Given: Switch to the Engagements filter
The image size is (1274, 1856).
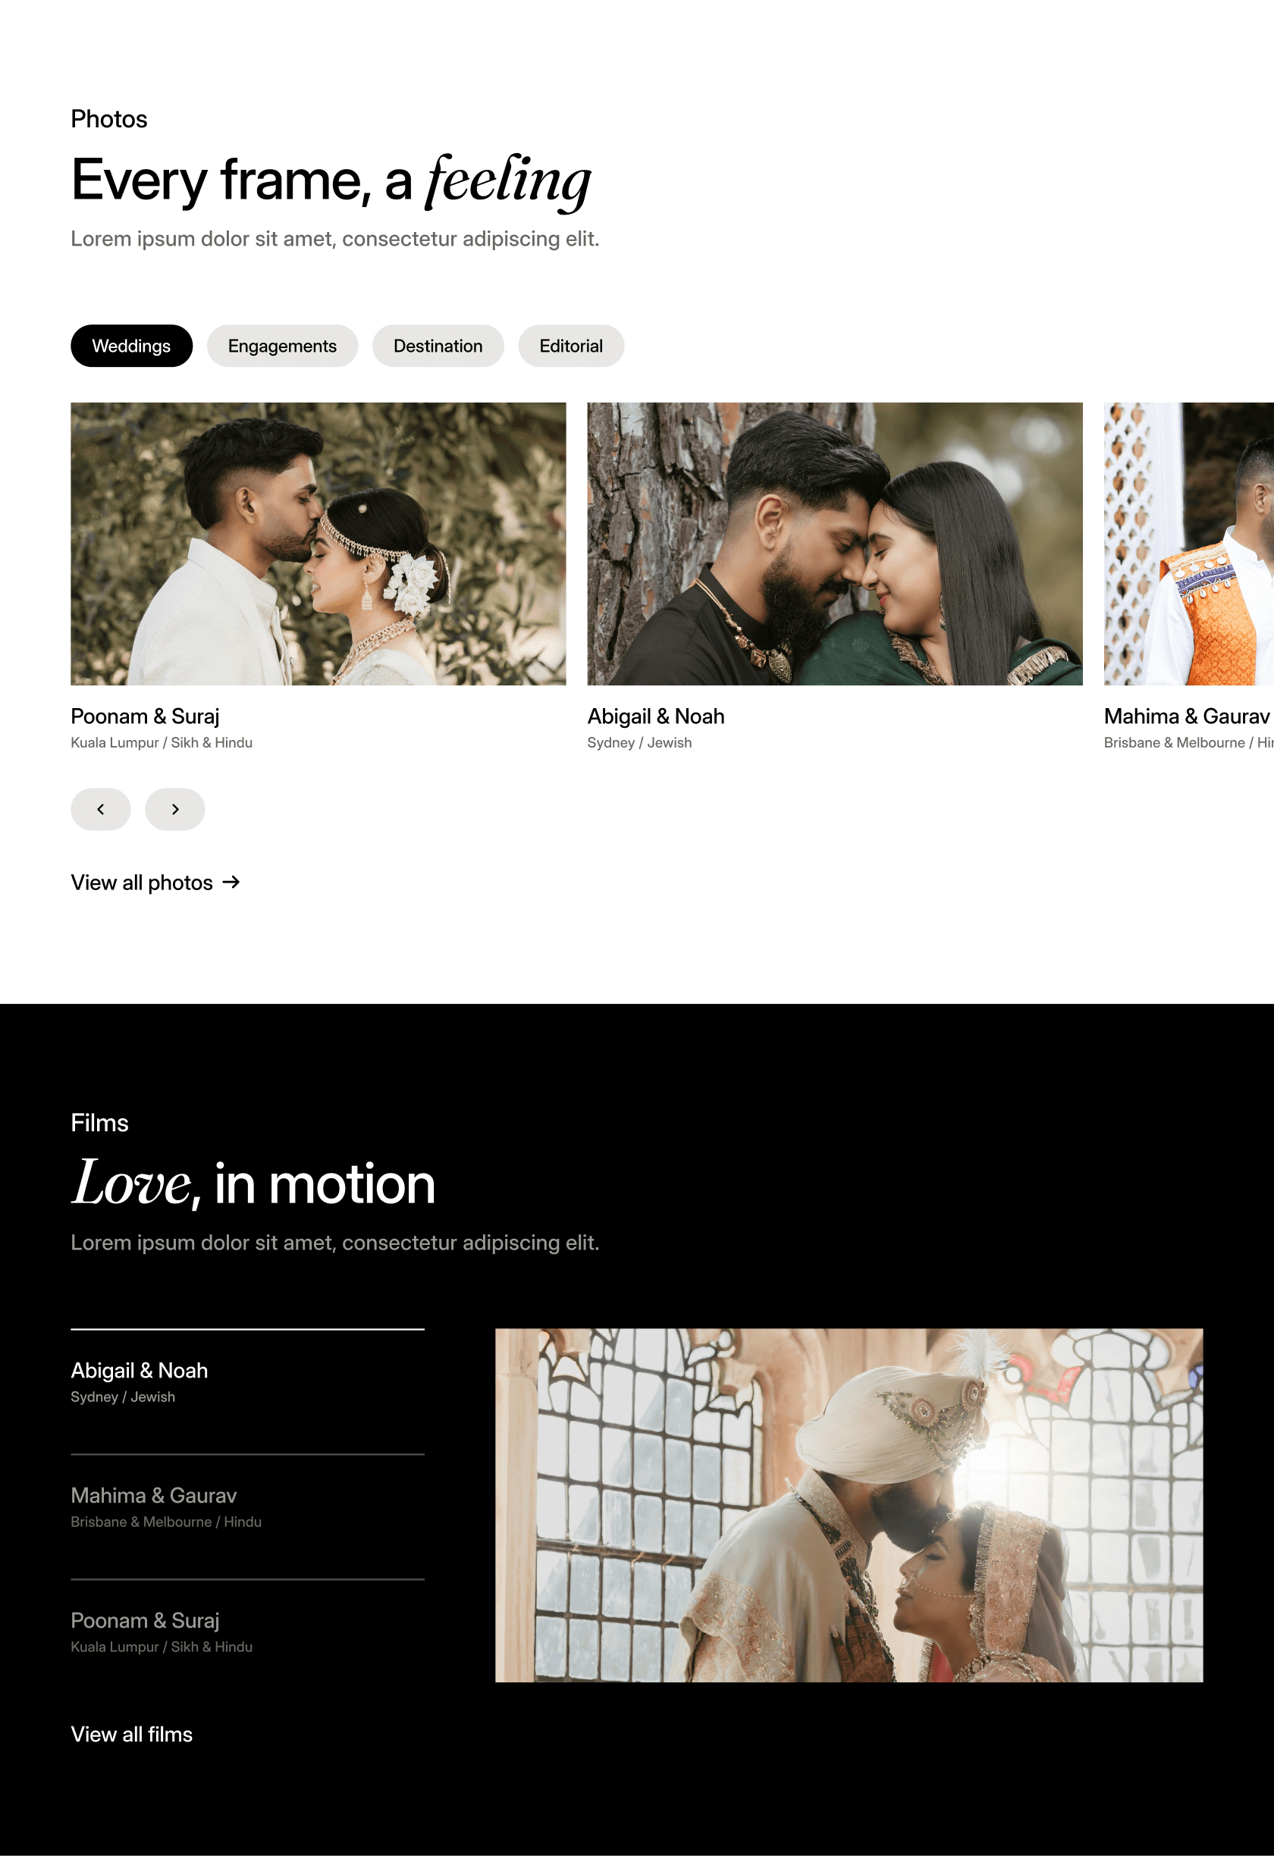Looking at the screenshot, I should coord(282,346).
